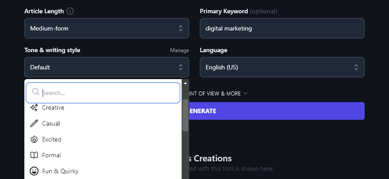389x179 pixels.
Task: Click the tone list scrollbar thumb
Action: click(x=185, y=115)
